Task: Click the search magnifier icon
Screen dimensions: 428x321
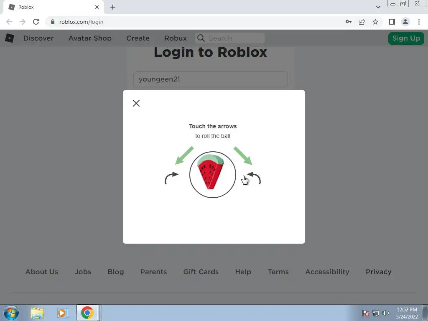Action: tap(201, 38)
